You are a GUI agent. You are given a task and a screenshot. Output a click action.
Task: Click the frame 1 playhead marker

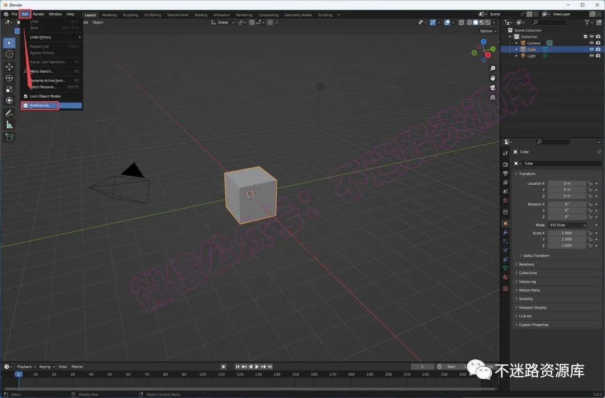18,374
